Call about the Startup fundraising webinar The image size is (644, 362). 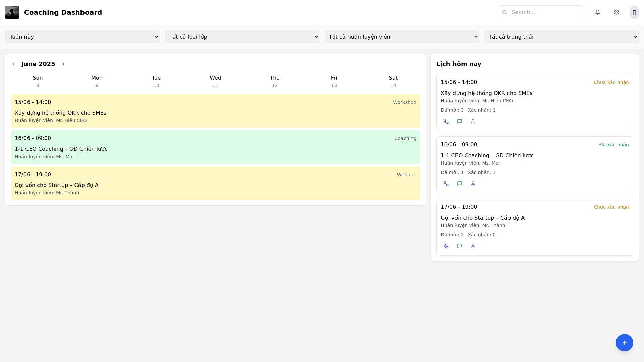[446, 246]
